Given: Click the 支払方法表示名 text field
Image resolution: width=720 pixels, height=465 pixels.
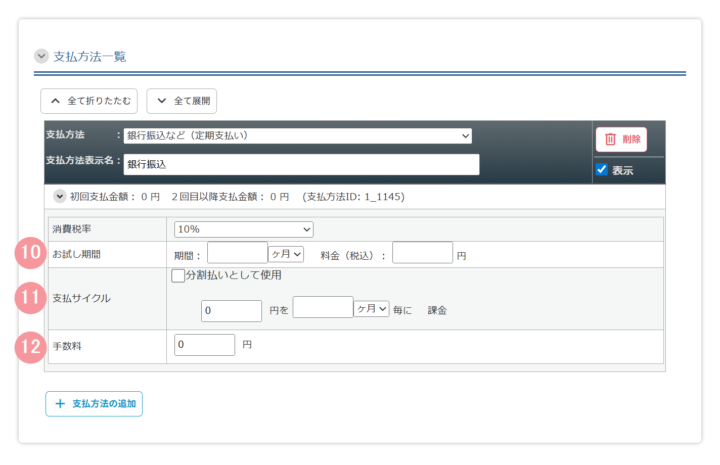Looking at the screenshot, I should point(301,165).
